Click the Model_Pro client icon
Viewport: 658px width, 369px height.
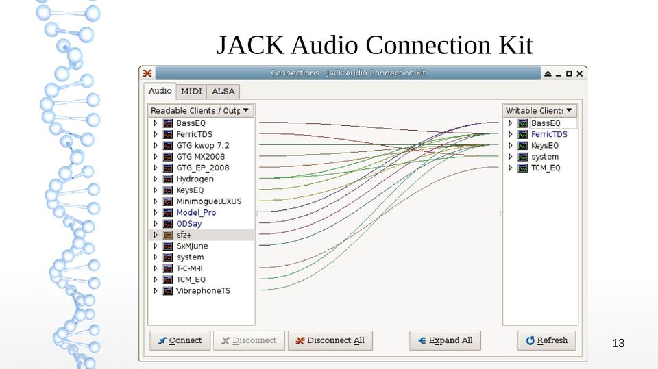tap(168, 213)
